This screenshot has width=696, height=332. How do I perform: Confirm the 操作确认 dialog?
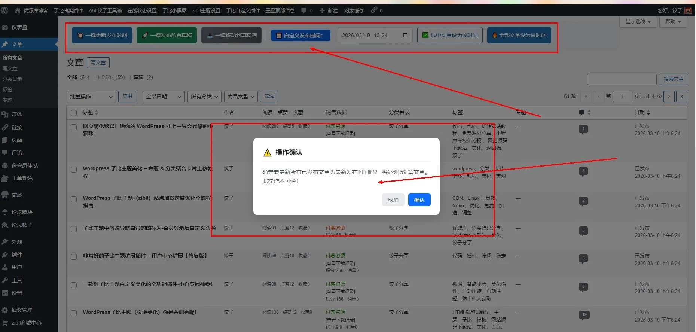pos(419,200)
